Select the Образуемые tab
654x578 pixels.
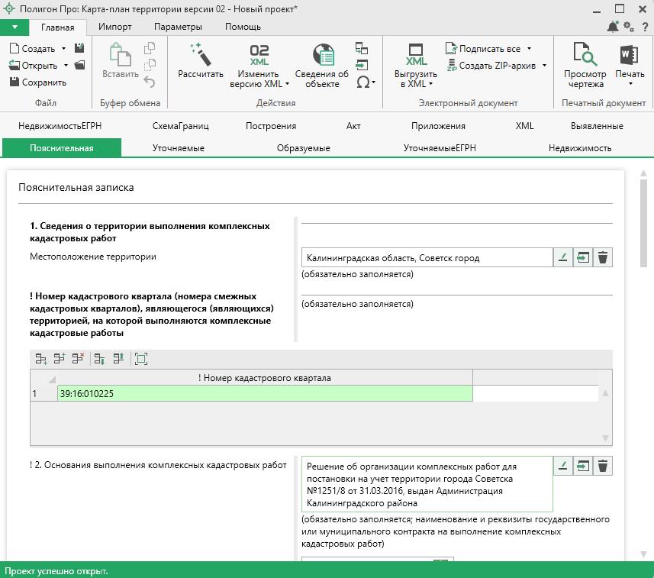(303, 148)
